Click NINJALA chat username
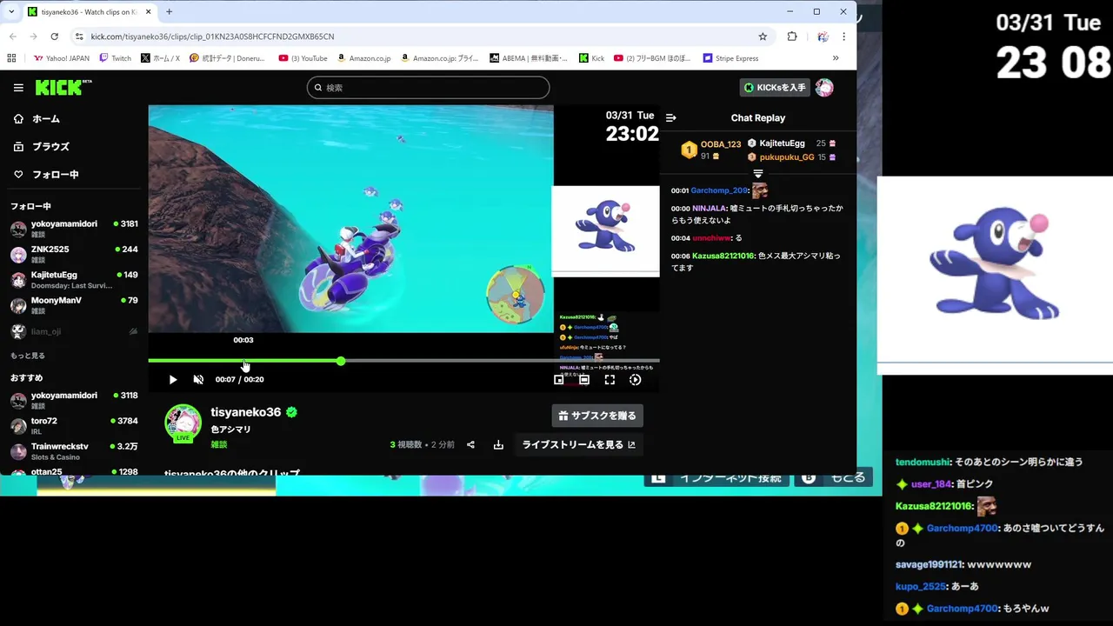 [x=709, y=209]
